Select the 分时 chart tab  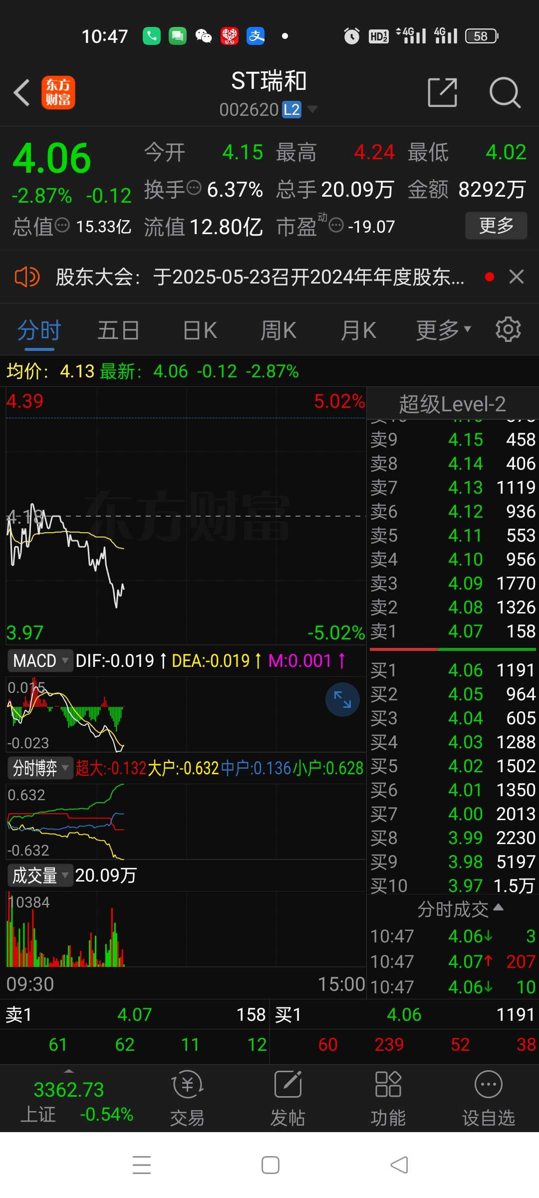(39, 330)
